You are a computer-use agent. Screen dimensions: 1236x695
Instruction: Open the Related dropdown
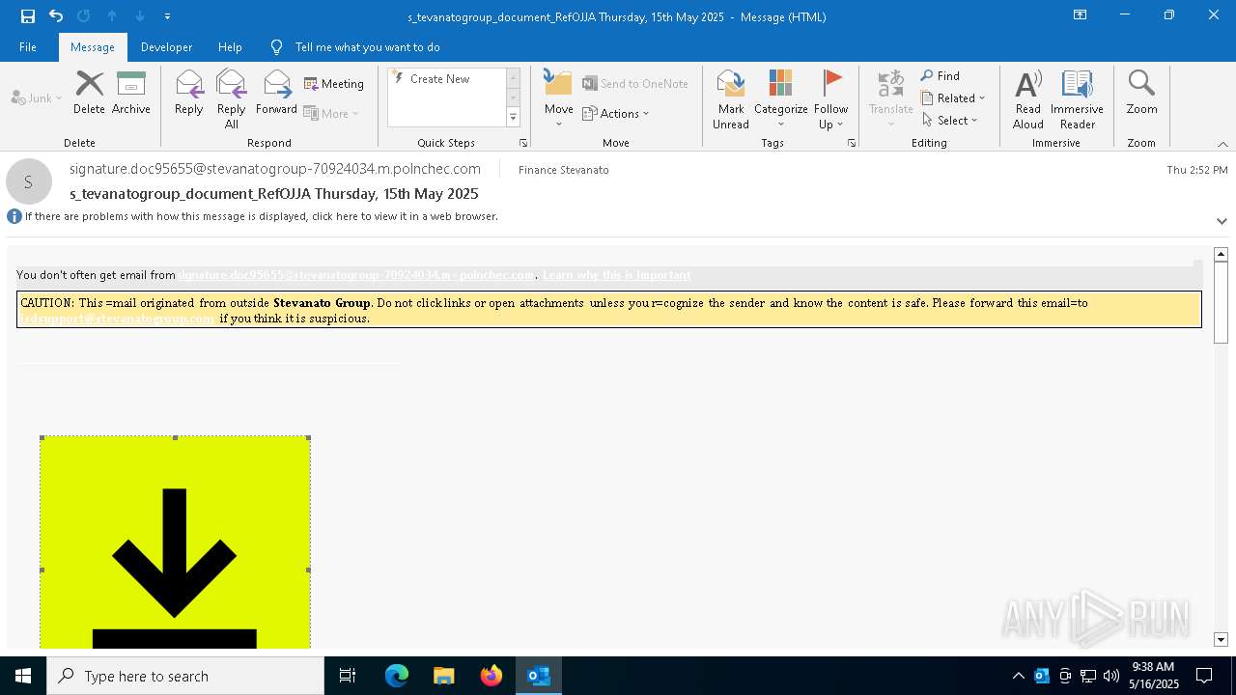(x=953, y=97)
